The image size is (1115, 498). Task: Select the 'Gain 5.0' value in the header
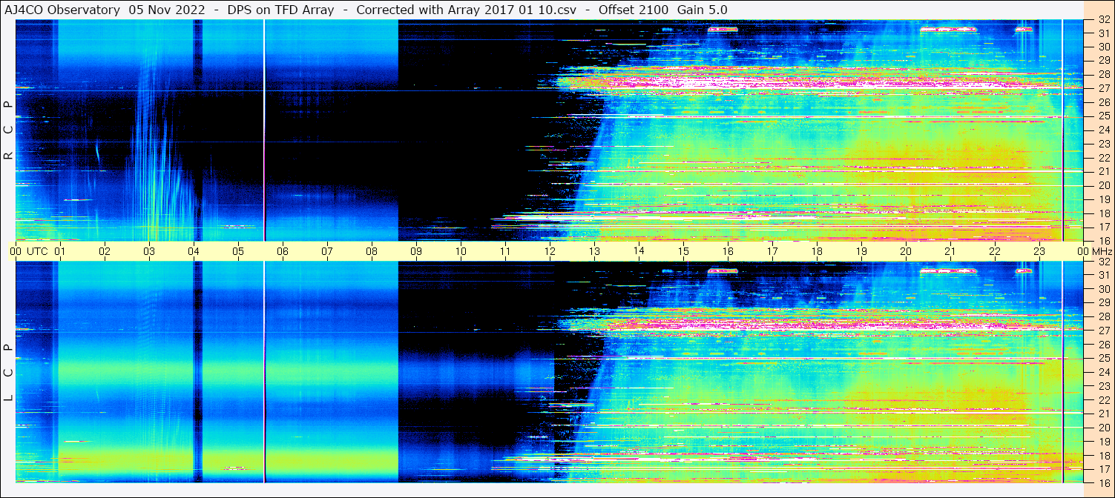(703, 10)
